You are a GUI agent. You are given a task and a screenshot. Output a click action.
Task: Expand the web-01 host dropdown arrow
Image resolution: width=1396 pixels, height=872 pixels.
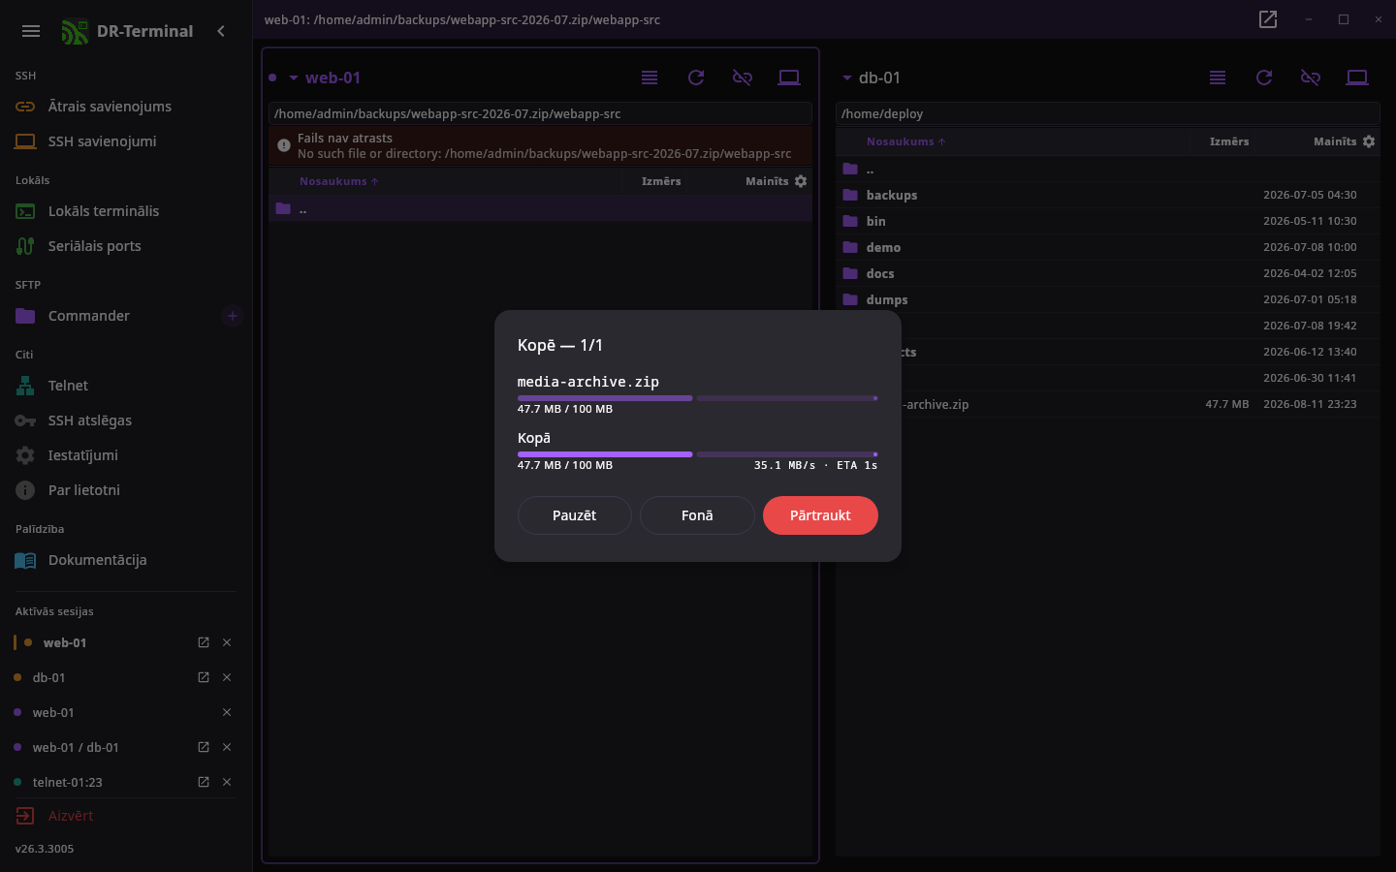[x=293, y=78]
